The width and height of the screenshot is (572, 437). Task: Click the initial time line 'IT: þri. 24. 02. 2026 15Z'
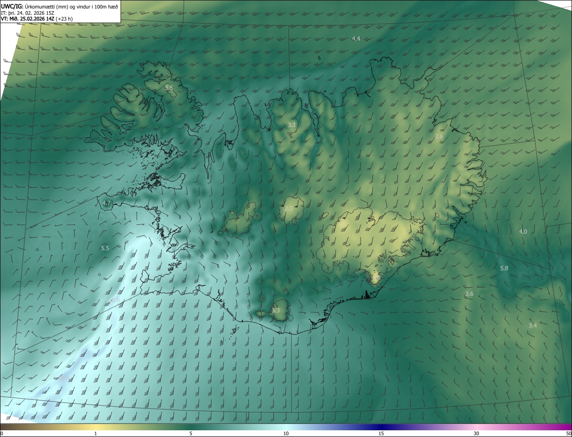(28, 13)
